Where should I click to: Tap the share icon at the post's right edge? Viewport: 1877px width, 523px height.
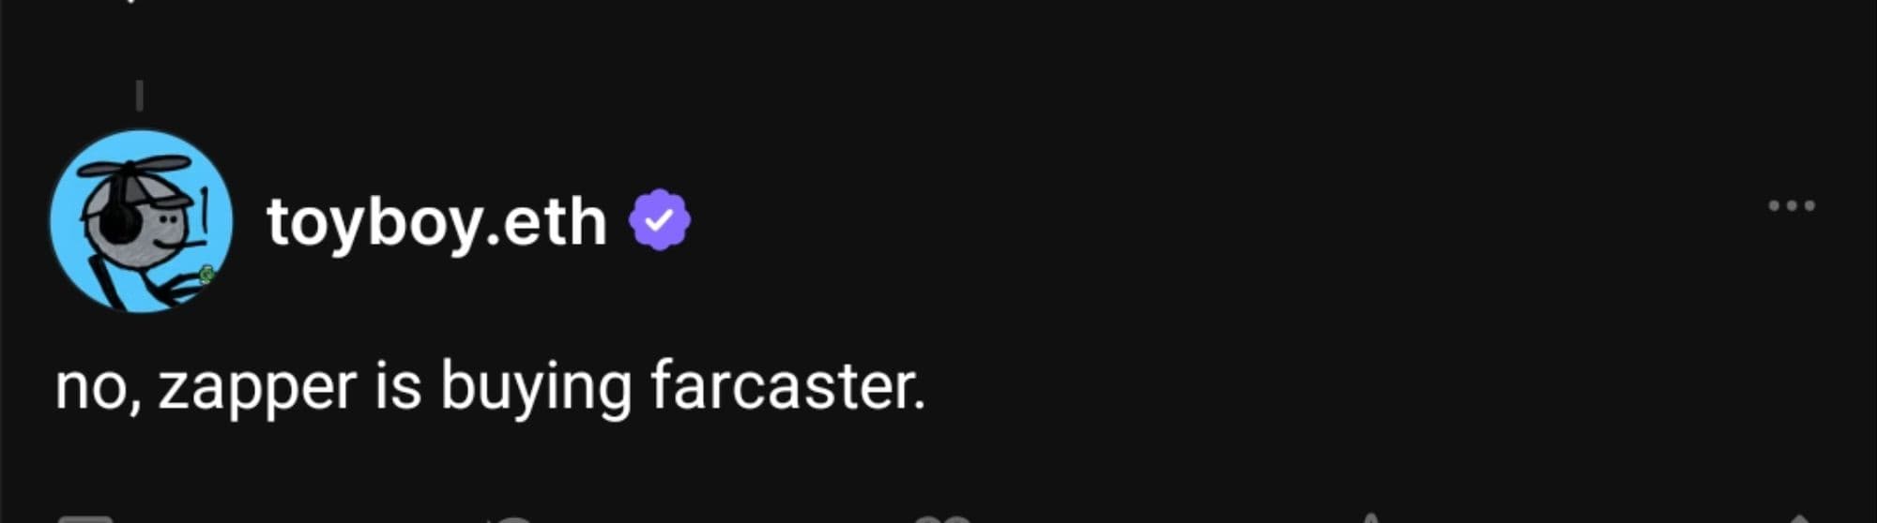click(1799, 517)
